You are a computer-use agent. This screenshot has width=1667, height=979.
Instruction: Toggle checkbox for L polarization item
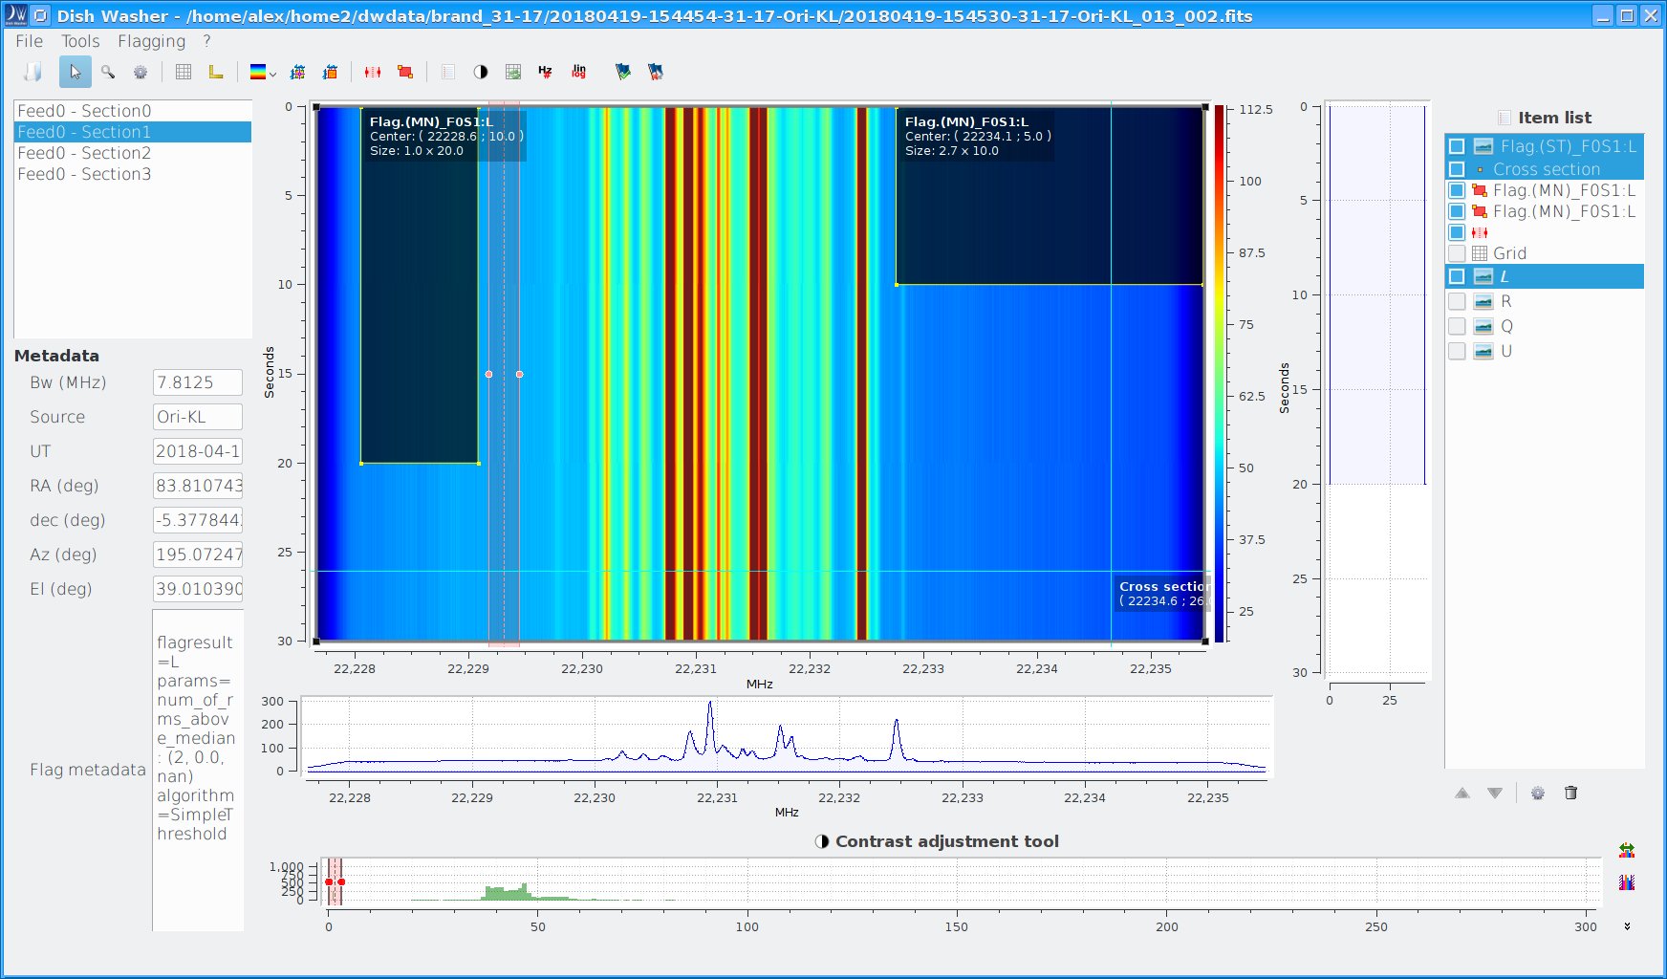[1457, 276]
